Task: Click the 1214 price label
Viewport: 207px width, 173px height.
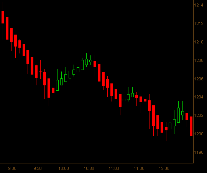Action: click(x=199, y=5)
